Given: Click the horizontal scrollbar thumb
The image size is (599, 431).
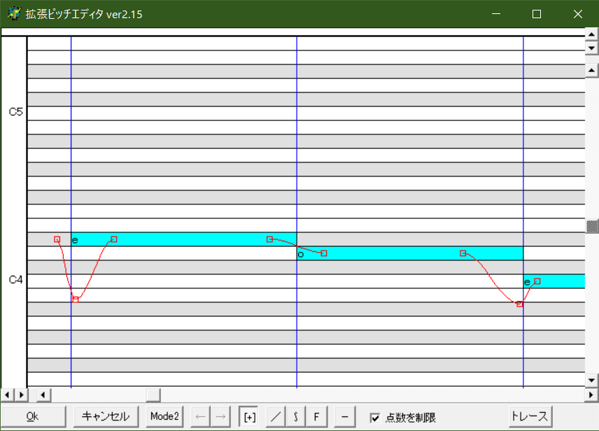Looking at the screenshot, I should (x=153, y=395).
